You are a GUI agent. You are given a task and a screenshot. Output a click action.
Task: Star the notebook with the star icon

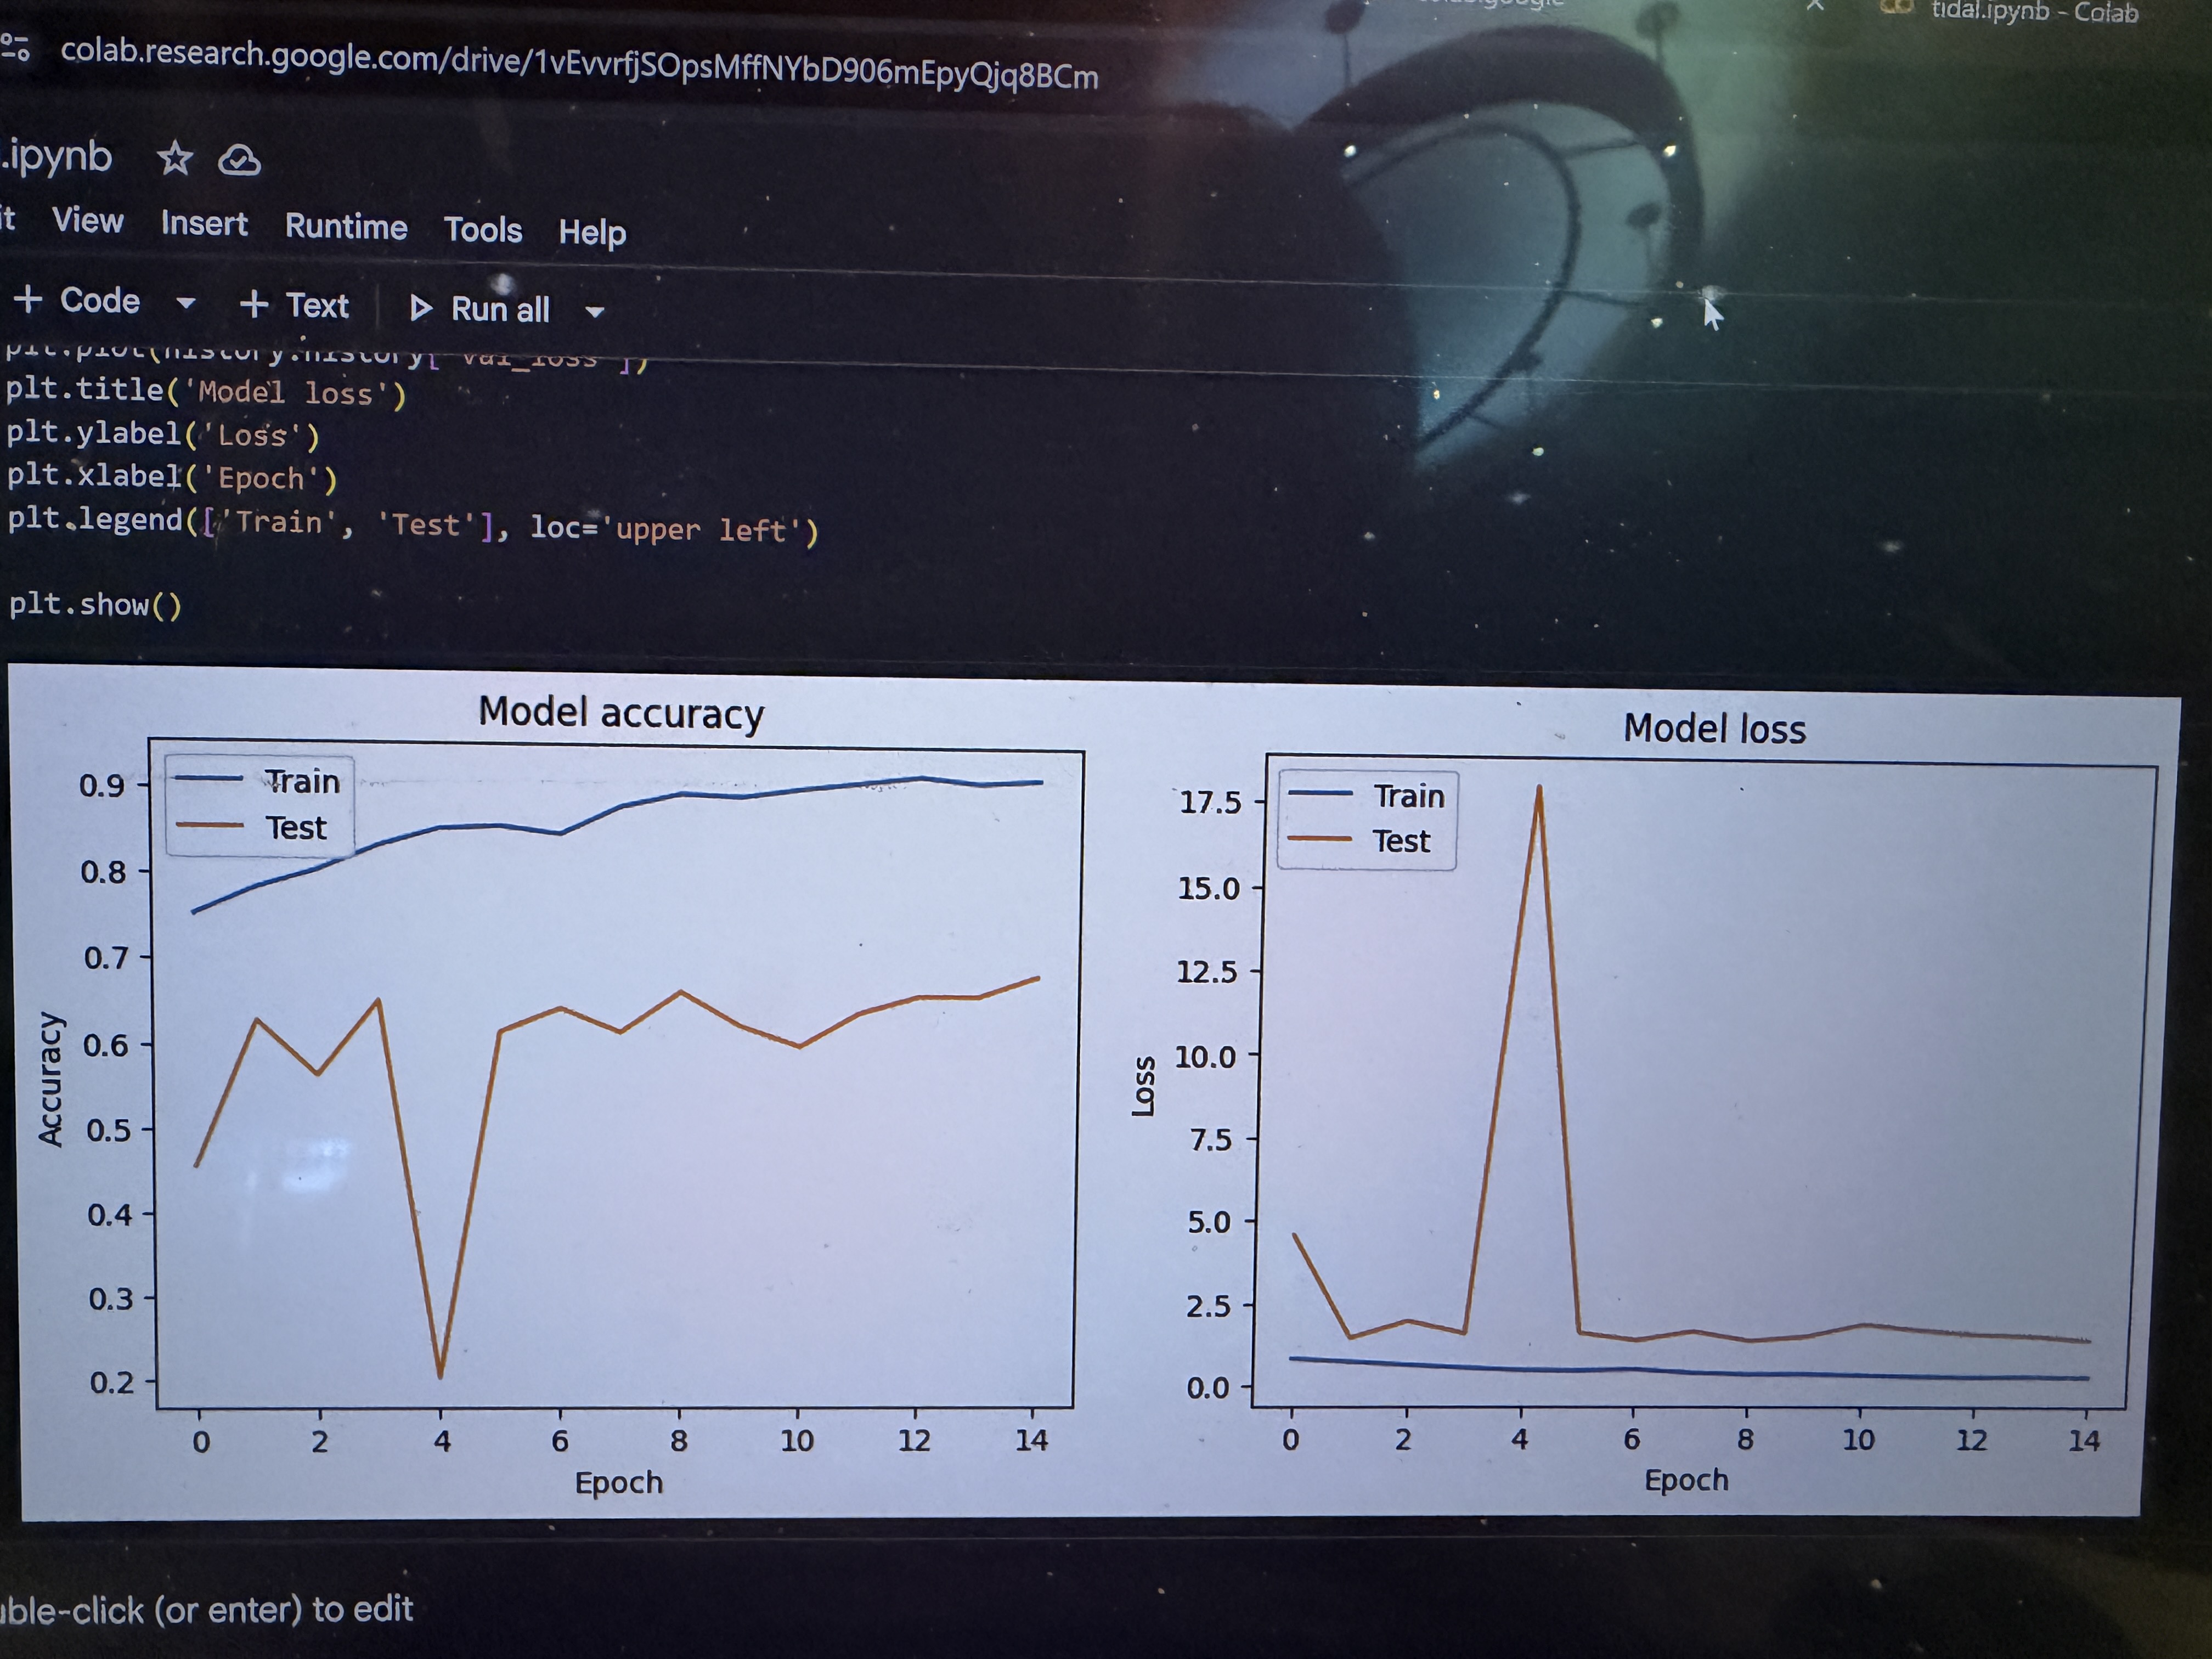[175, 158]
